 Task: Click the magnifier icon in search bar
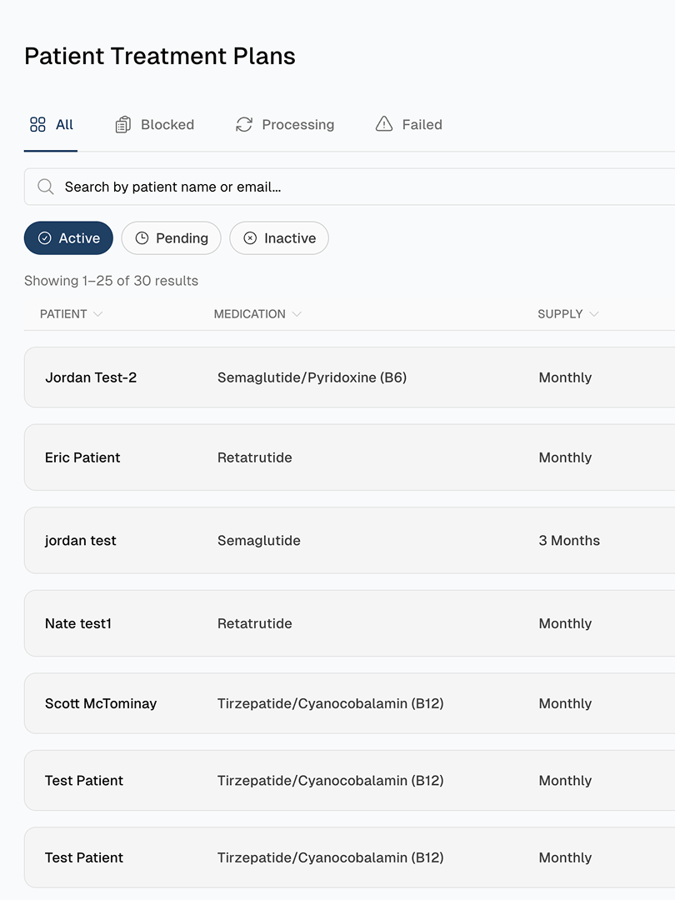(45, 187)
